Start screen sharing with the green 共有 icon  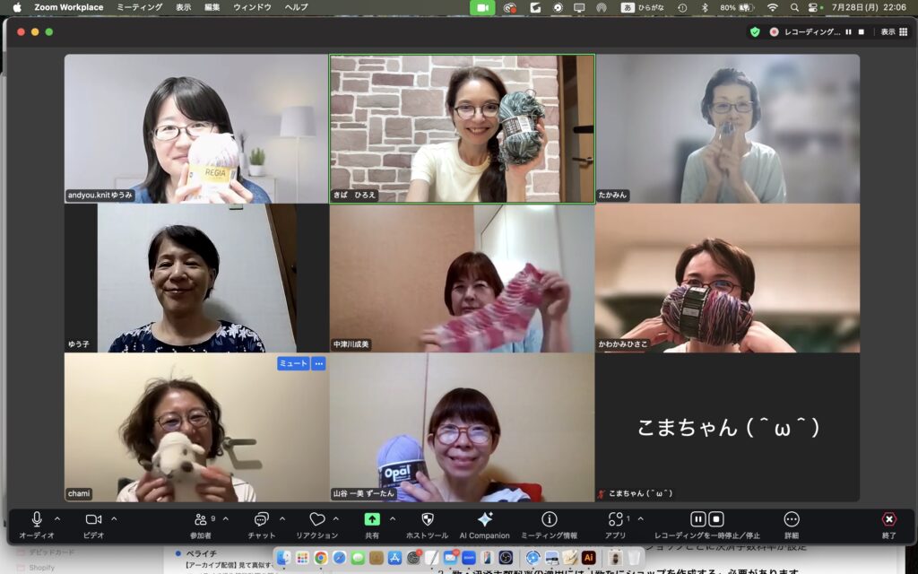[371, 519]
